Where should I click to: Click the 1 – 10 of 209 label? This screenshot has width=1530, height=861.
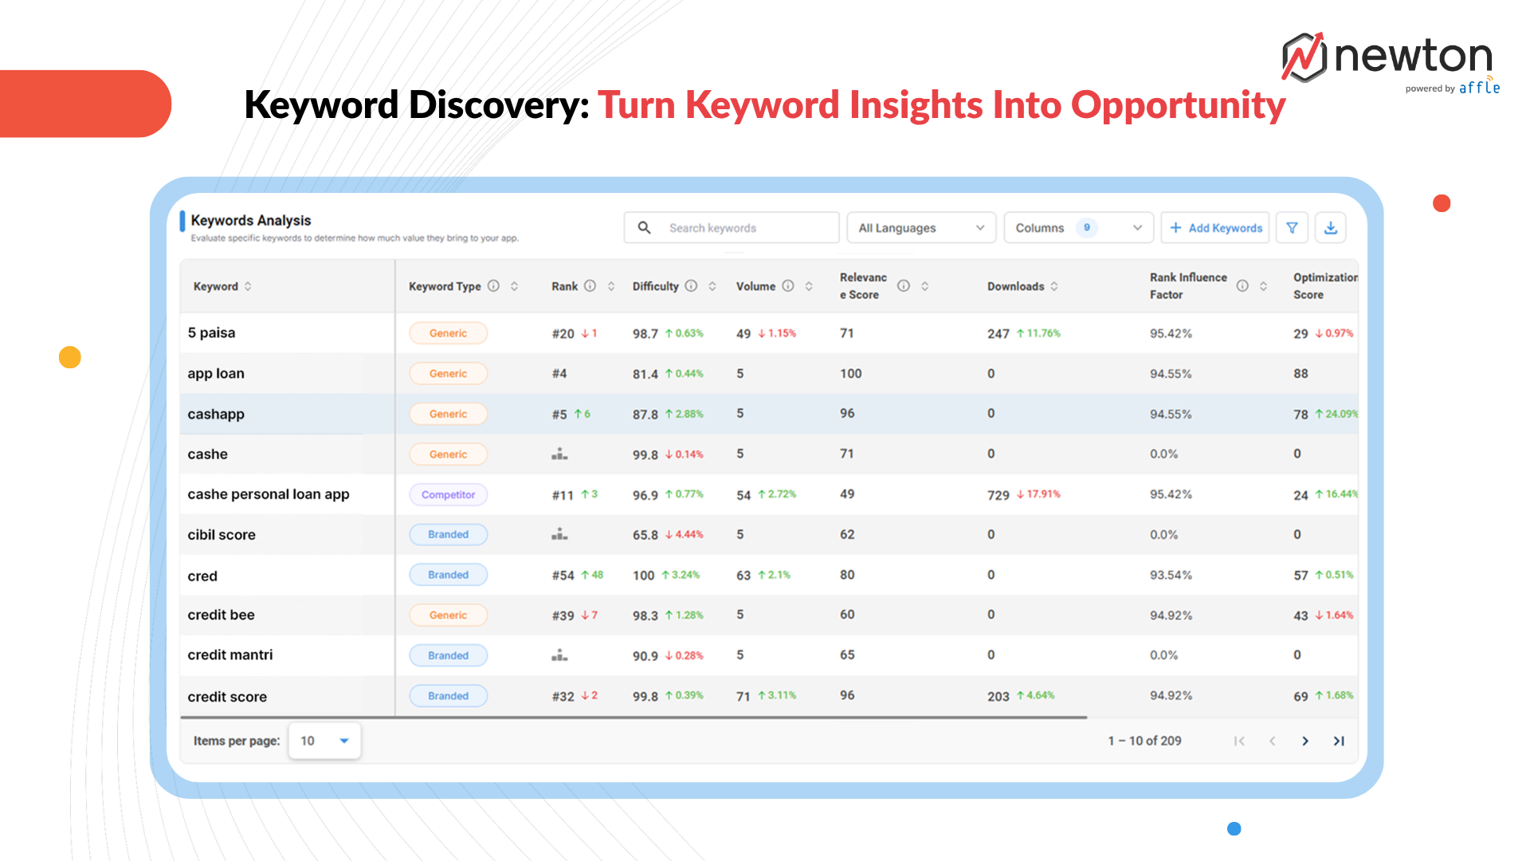click(1144, 741)
